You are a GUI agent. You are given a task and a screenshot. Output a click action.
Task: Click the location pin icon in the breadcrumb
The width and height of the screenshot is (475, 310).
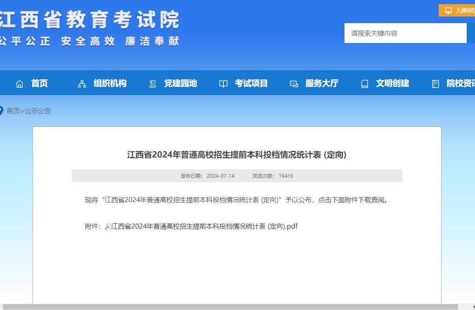click(x=2, y=110)
